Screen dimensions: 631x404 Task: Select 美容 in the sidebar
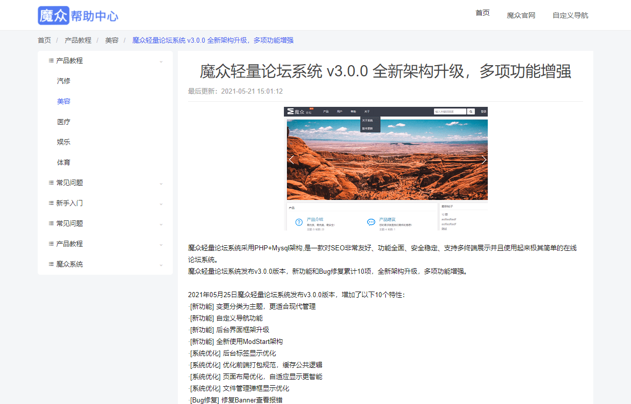pos(64,101)
